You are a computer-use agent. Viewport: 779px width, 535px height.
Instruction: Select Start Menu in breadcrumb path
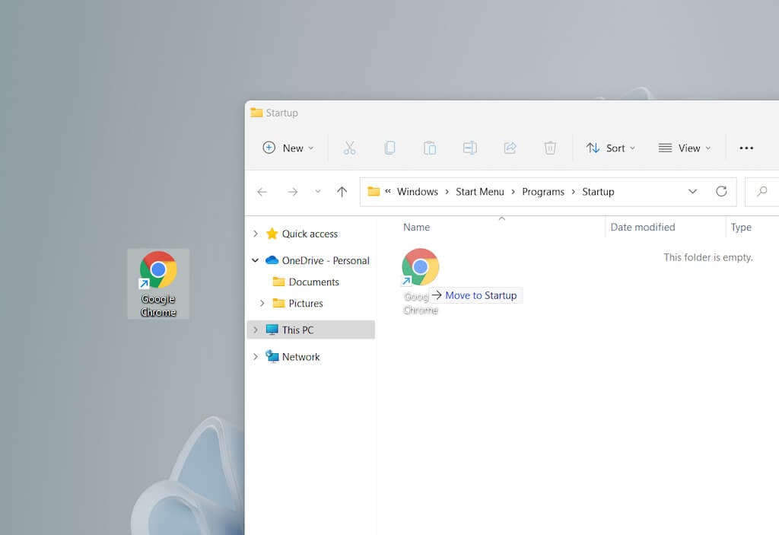click(480, 192)
